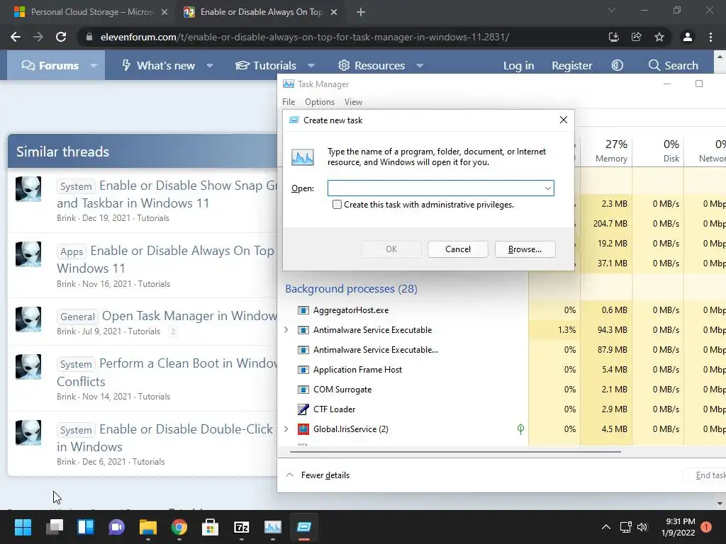Click the Brink avatar beside the Show Snap thread
This screenshot has width=726, height=544.
coord(28,188)
